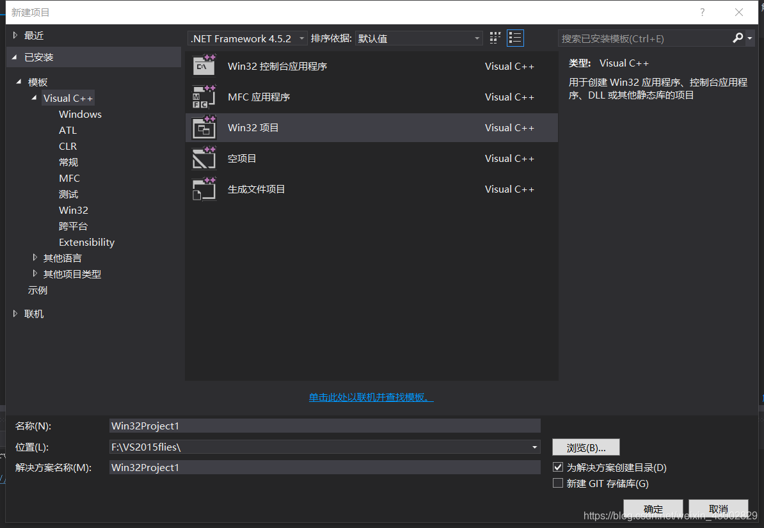The width and height of the screenshot is (764, 528).
Task: Click the 名称 input field
Action: tap(325, 426)
